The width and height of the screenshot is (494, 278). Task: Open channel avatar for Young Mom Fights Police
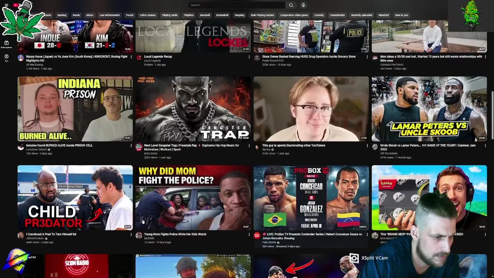point(139,236)
